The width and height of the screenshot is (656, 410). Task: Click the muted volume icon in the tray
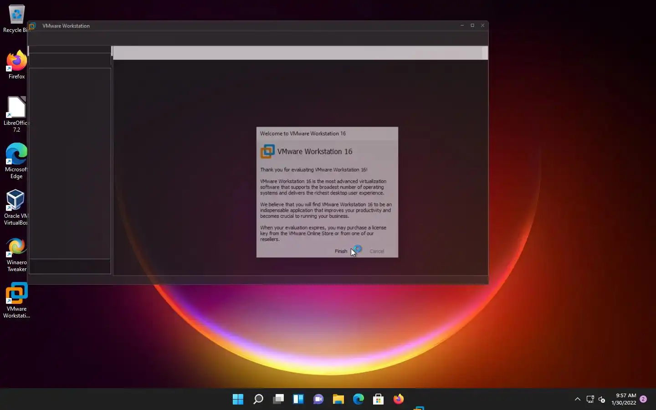pos(602,400)
